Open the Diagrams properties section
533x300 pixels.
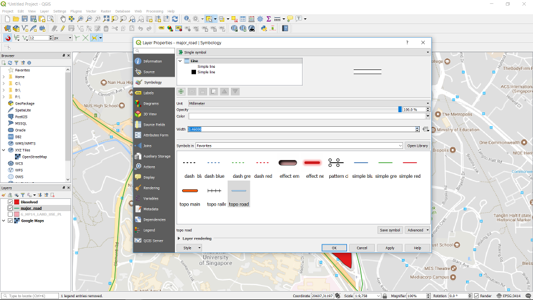(150, 103)
